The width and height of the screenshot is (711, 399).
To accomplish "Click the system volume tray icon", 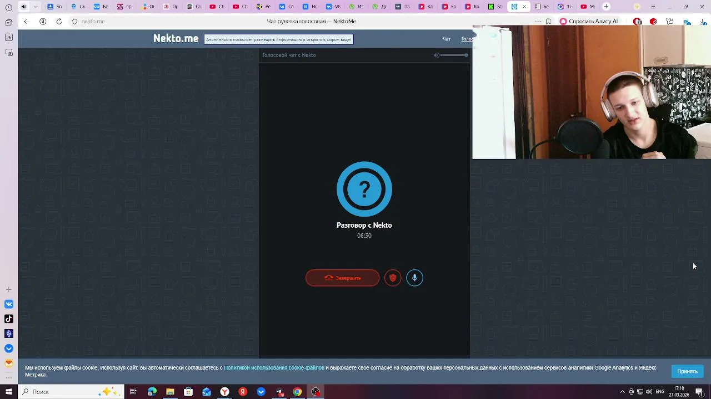I will 649,392.
